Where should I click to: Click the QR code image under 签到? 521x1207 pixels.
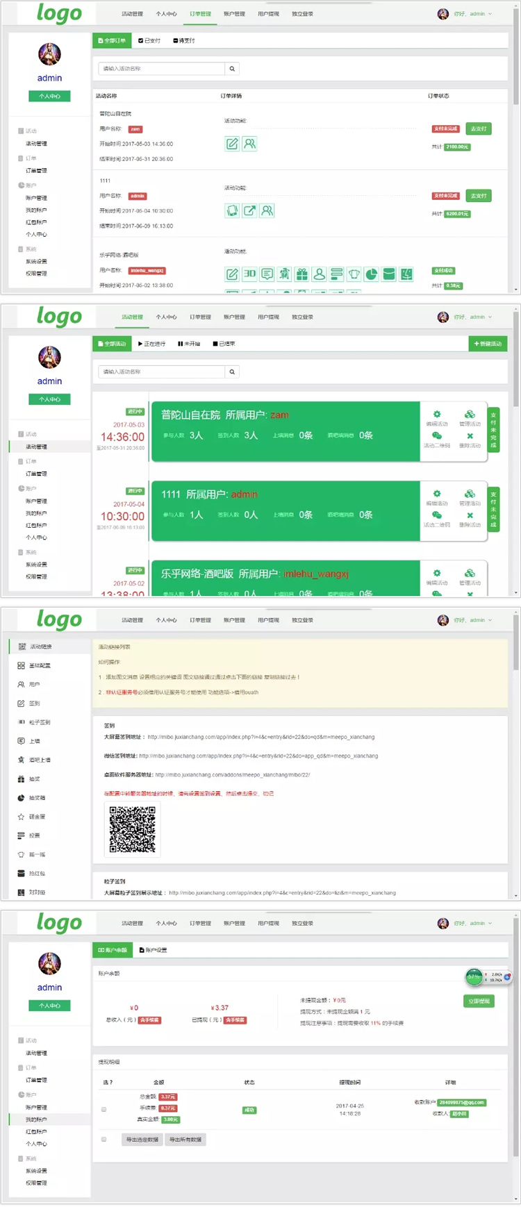[132, 829]
